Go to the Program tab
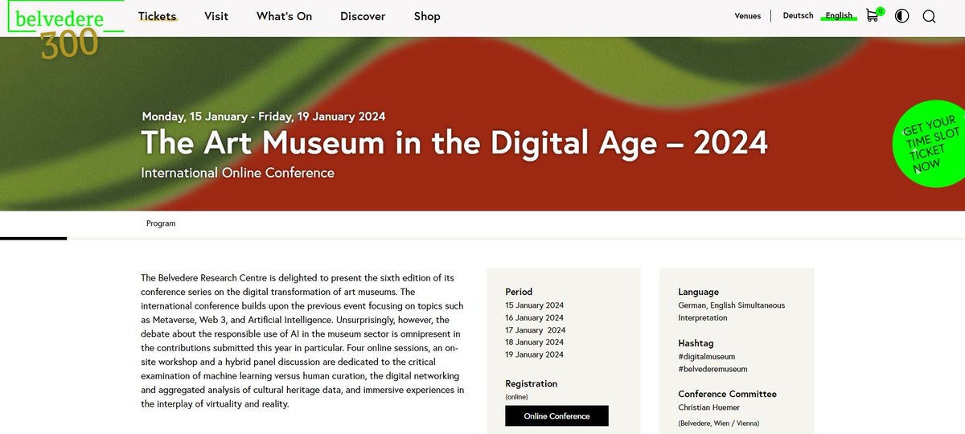 tap(161, 223)
